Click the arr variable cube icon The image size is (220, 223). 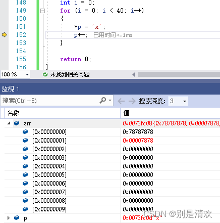[17, 123]
